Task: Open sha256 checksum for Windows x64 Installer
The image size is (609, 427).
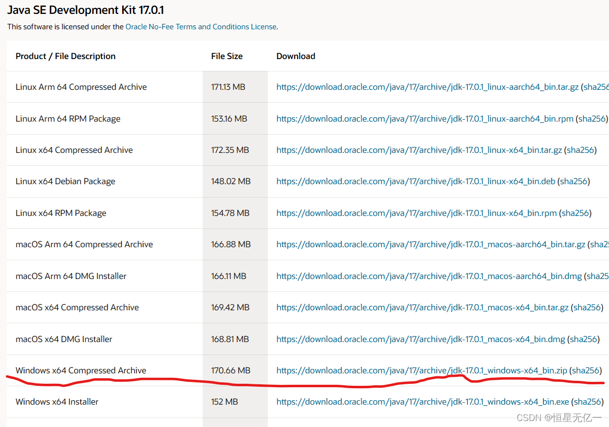Action: point(587,401)
